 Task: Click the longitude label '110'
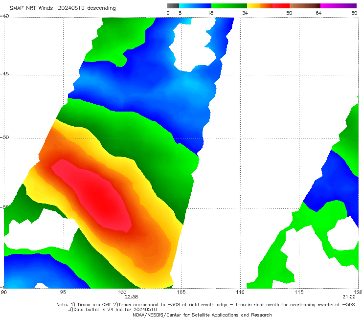(240, 293)
